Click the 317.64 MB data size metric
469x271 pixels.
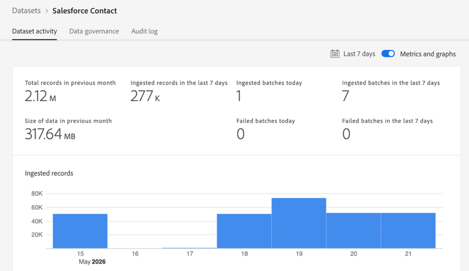point(50,134)
